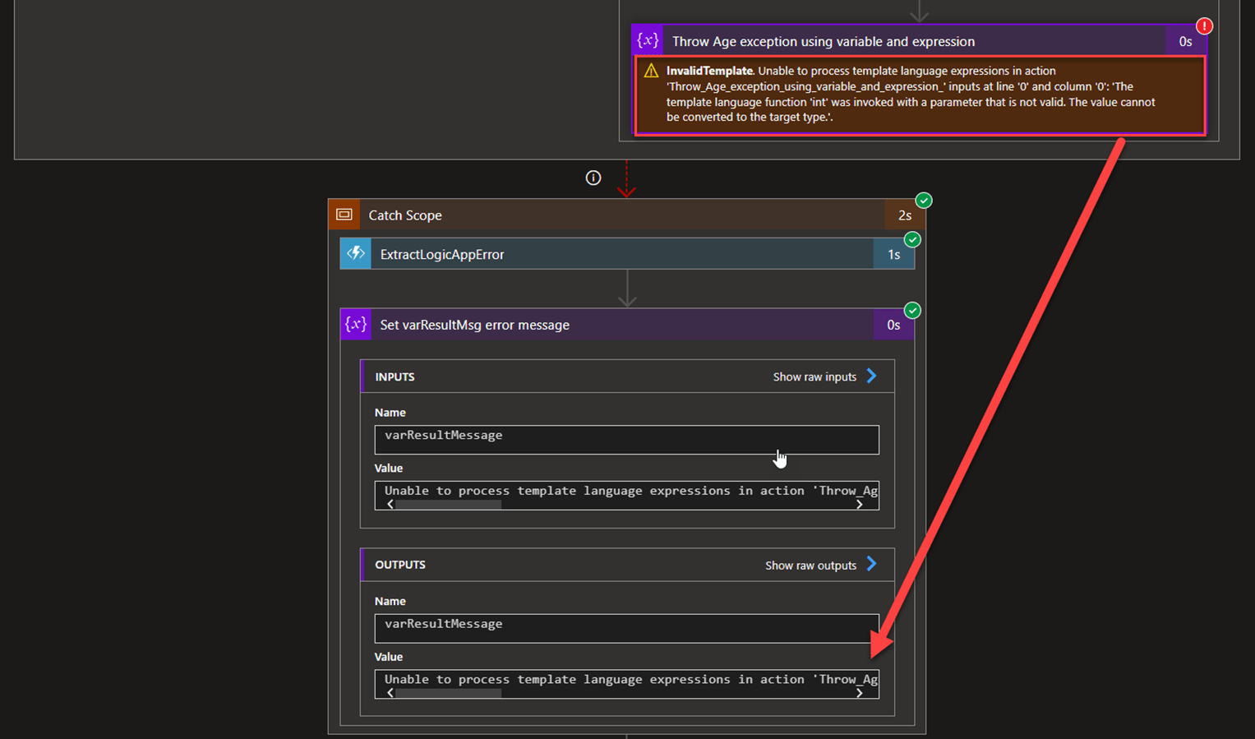This screenshot has width=1255, height=739.
Task: Expand raw inputs using the blue chevron
Action: 870,376
